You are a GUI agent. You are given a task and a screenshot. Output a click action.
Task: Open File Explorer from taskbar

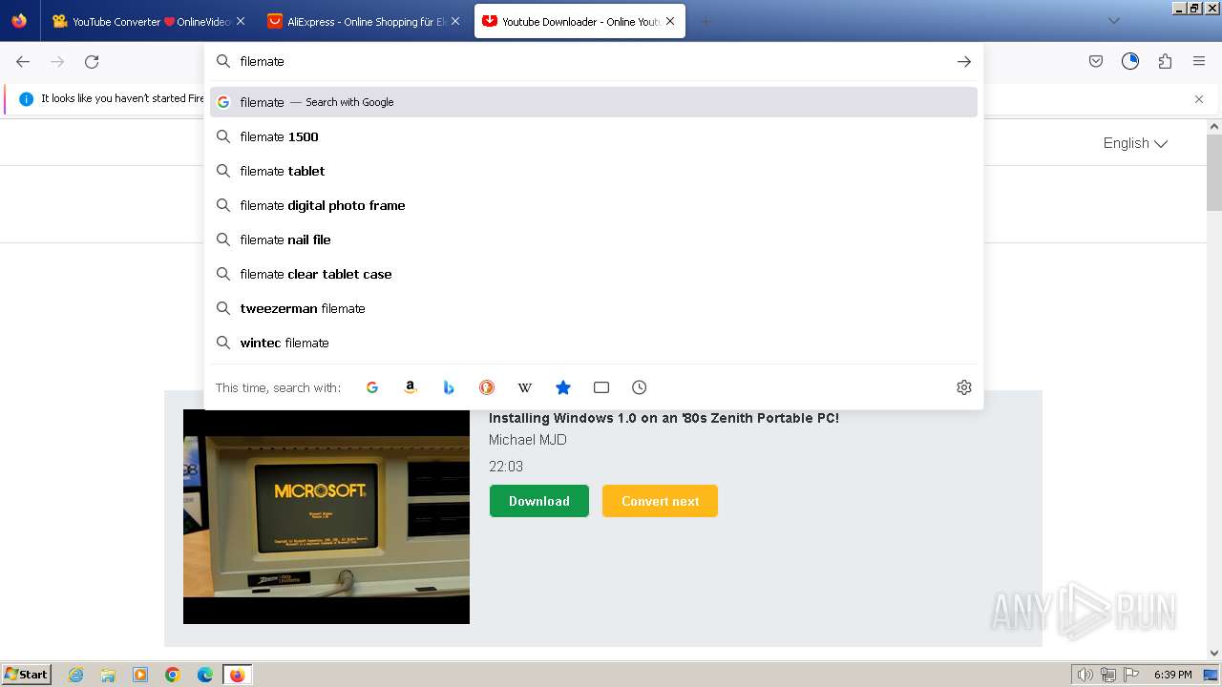click(x=108, y=675)
